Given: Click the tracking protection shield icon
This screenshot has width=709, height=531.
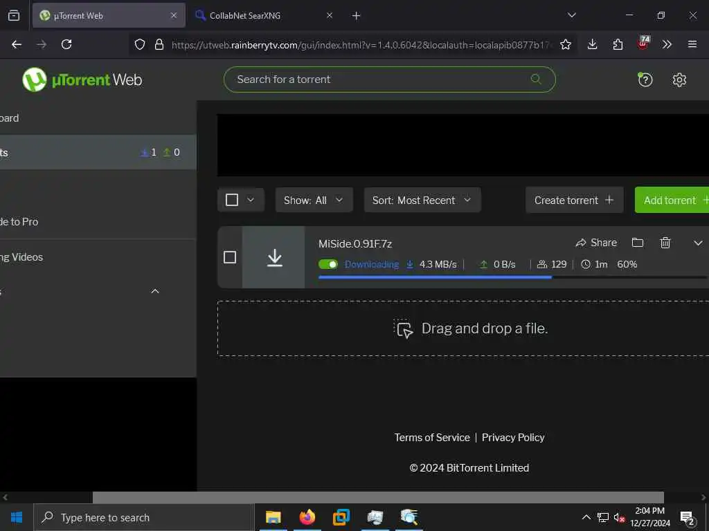Looking at the screenshot, I should 140,44.
